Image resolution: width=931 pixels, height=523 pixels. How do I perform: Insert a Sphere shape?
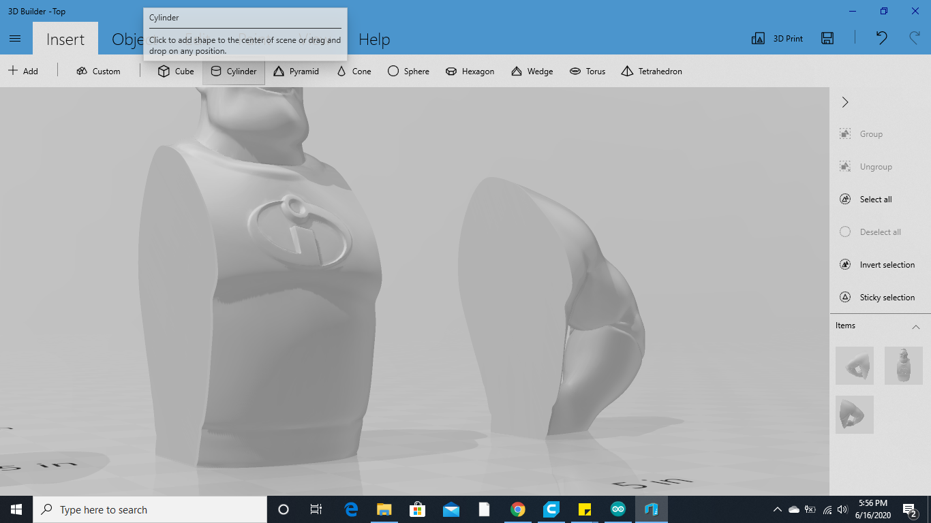pos(408,71)
